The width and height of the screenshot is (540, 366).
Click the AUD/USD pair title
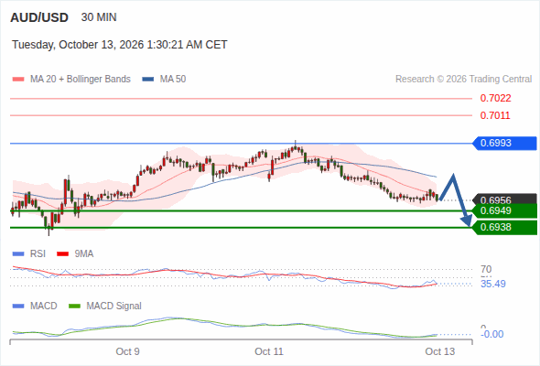(39, 17)
